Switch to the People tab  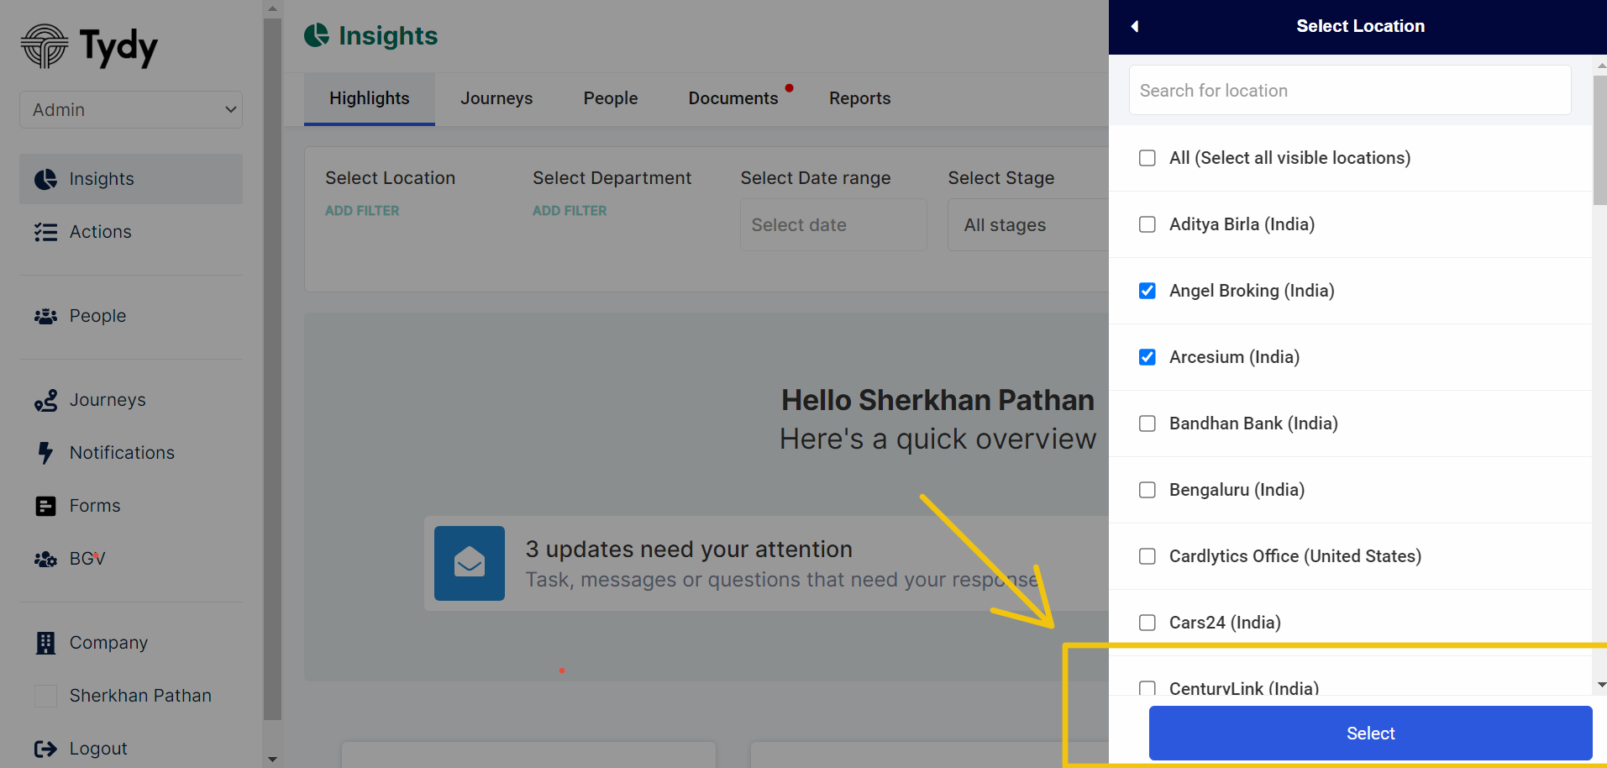tap(611, 98)
